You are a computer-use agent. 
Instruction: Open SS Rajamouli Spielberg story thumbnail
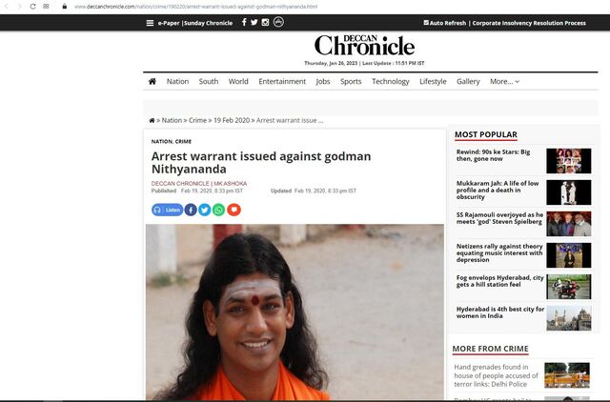pos(568,224)
